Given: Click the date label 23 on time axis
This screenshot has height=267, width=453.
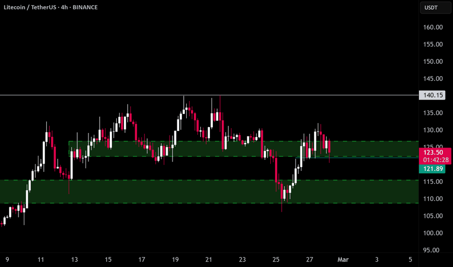Looking at the screenshot, I should pyautogui.click(x=243, y=260).
